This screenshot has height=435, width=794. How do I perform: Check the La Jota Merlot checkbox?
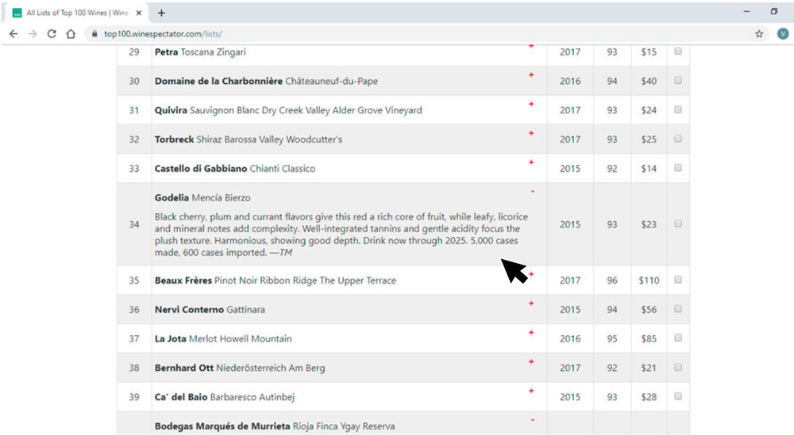(x=678, y=338)
